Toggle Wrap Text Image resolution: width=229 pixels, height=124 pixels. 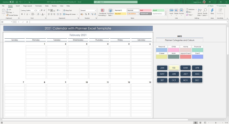pyautogui.click(x=67, y=10)
